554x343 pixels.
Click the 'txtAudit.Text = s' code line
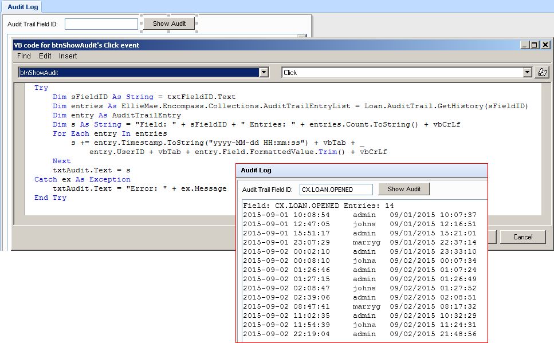point(92,170)
